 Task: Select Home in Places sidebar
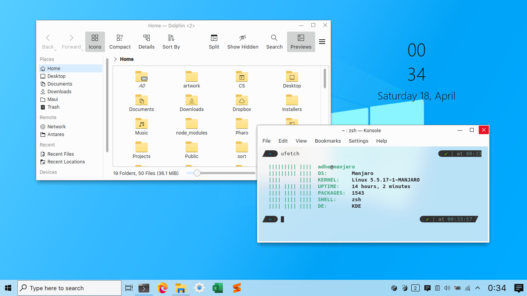tap(71, 68)
